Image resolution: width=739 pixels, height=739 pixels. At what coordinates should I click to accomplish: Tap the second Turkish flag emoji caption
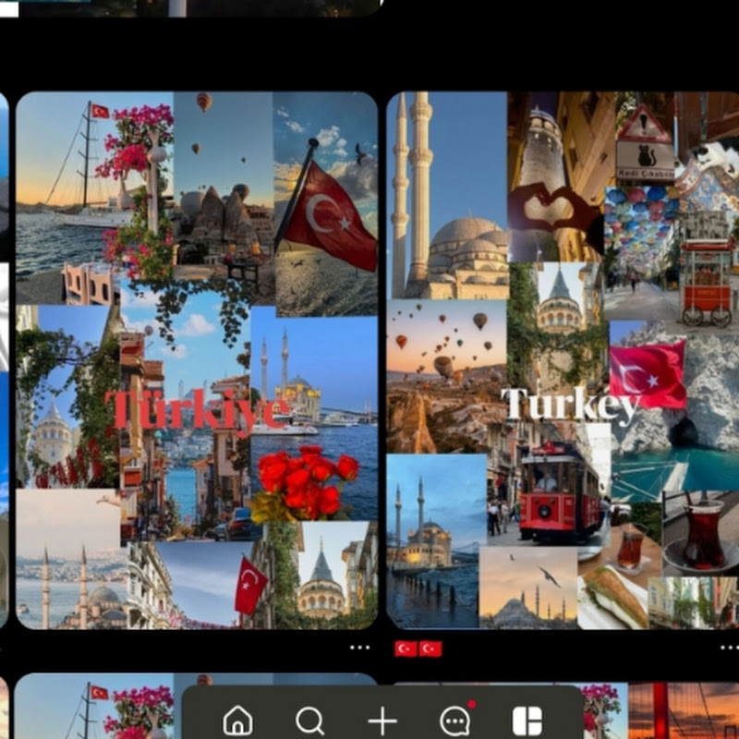430,648
